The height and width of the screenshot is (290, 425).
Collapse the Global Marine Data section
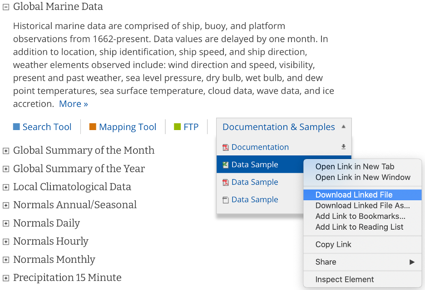(x=6, y=7)
